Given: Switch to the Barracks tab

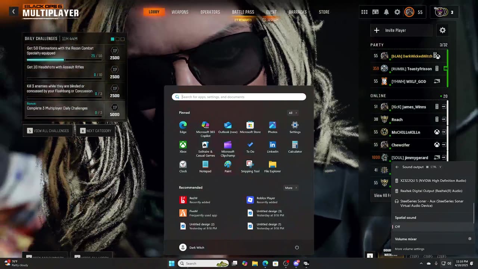Looking at the screenshot, I should coord(298,12).
